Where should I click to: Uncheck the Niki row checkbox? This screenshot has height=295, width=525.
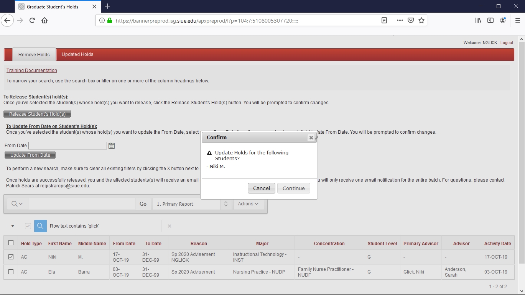tap(11, 257)
